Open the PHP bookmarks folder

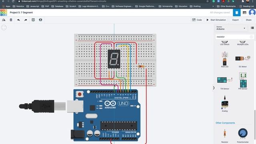(45, 6)
